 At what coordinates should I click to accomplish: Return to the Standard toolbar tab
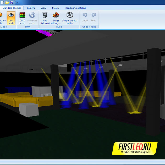11,8
